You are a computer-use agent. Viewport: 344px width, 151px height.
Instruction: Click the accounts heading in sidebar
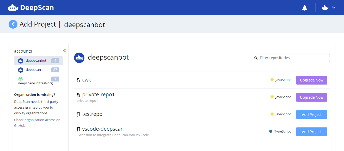(x=23, y=51)
